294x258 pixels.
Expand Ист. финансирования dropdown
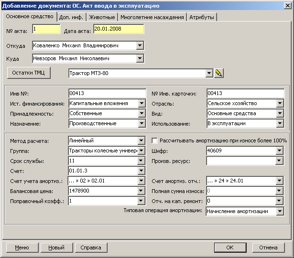142,103
